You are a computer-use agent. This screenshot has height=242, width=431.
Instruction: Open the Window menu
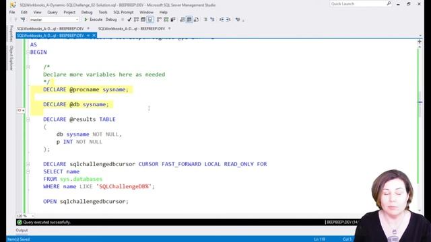point(146,12)
